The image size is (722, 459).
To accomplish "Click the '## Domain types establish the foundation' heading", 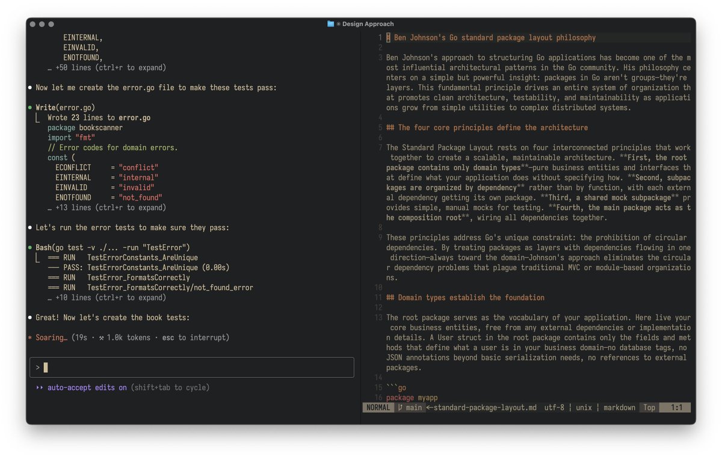I will pyautogui.click(x=465, y=298).
